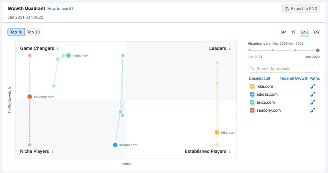Switch to the Top 20 toggle
This screenshot has height=173, width=328.
[33, 32]
